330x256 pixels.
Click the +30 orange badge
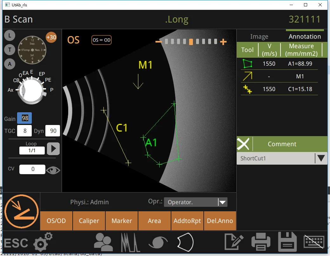pos(51,37)
